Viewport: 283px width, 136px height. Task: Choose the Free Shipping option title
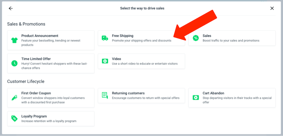coord(123,36)
